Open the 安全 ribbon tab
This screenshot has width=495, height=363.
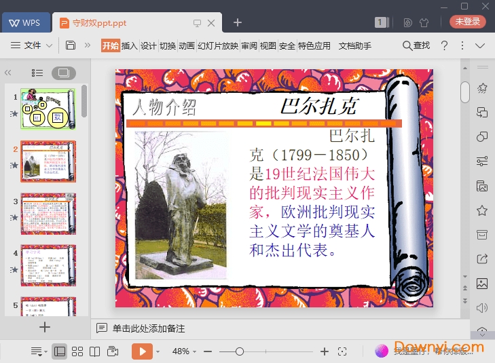point(287,46)
